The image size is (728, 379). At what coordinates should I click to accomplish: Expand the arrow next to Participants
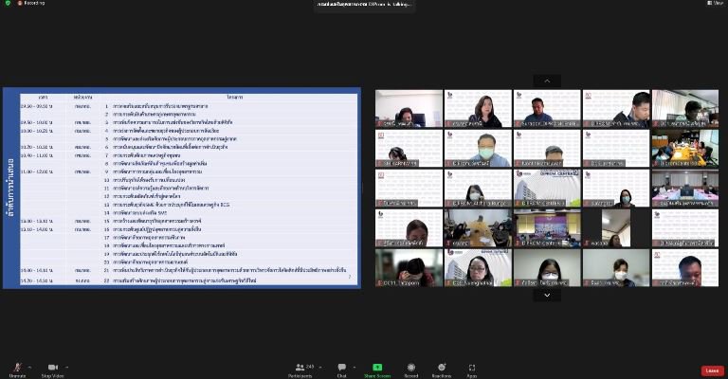[319, 368]
